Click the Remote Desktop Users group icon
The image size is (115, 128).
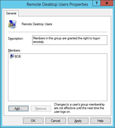12,24
